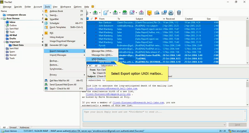Click the Reply toolbar icon
Viewport: 249px width, 133px height.
click(x=115, y=13)
